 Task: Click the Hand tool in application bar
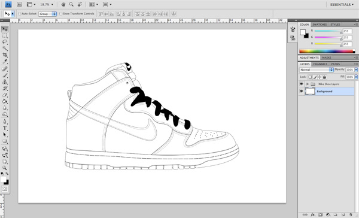click(63, 4)
